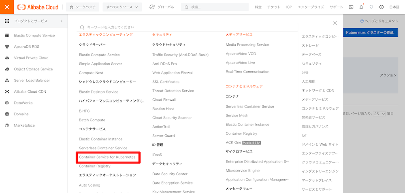
Task: Open the サポート menu
Action: point(336,7)
